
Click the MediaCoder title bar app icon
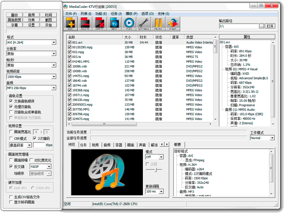coord(66,7)
